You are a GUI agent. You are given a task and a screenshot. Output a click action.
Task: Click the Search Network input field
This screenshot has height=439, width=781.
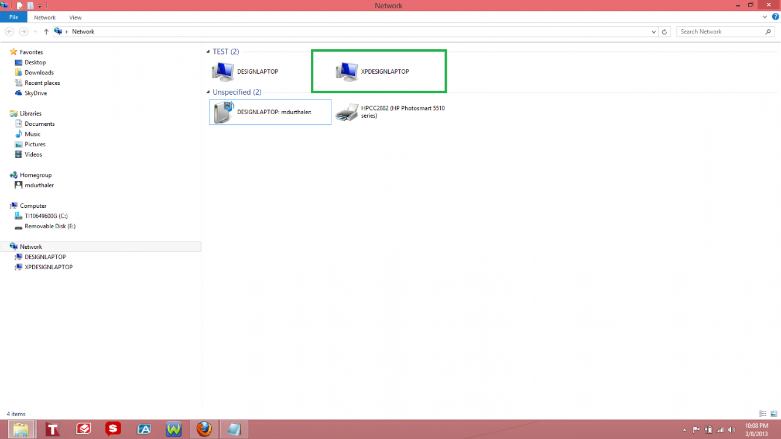click(x=721, y=32)
